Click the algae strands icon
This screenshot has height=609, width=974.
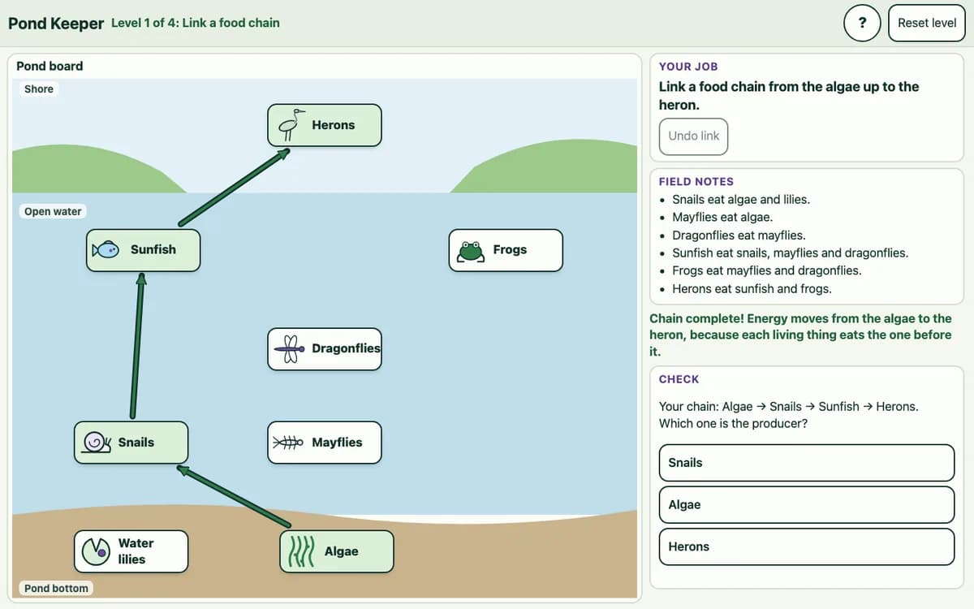pos(301,551)
